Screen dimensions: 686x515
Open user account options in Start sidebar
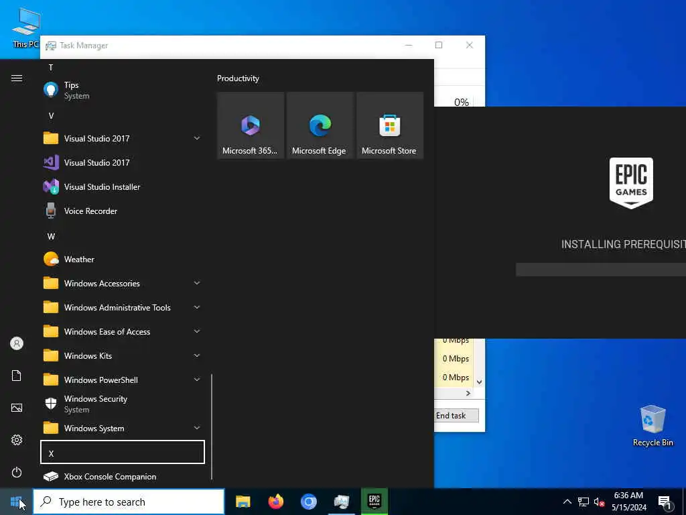(x=17, y=343)
